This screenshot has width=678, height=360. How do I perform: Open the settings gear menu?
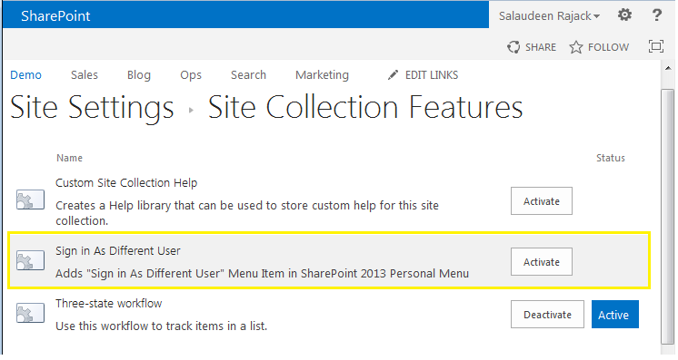pyautogui.click(x=624, y=15)
